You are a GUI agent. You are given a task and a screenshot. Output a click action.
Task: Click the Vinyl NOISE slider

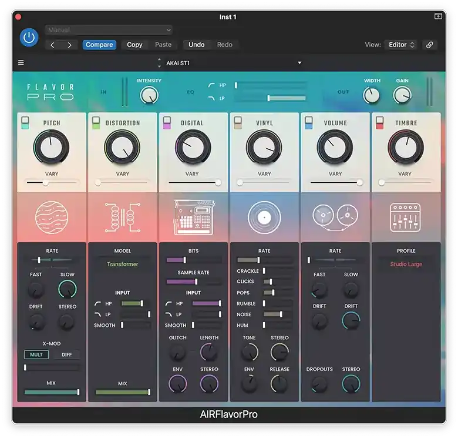tap(278, 315)
